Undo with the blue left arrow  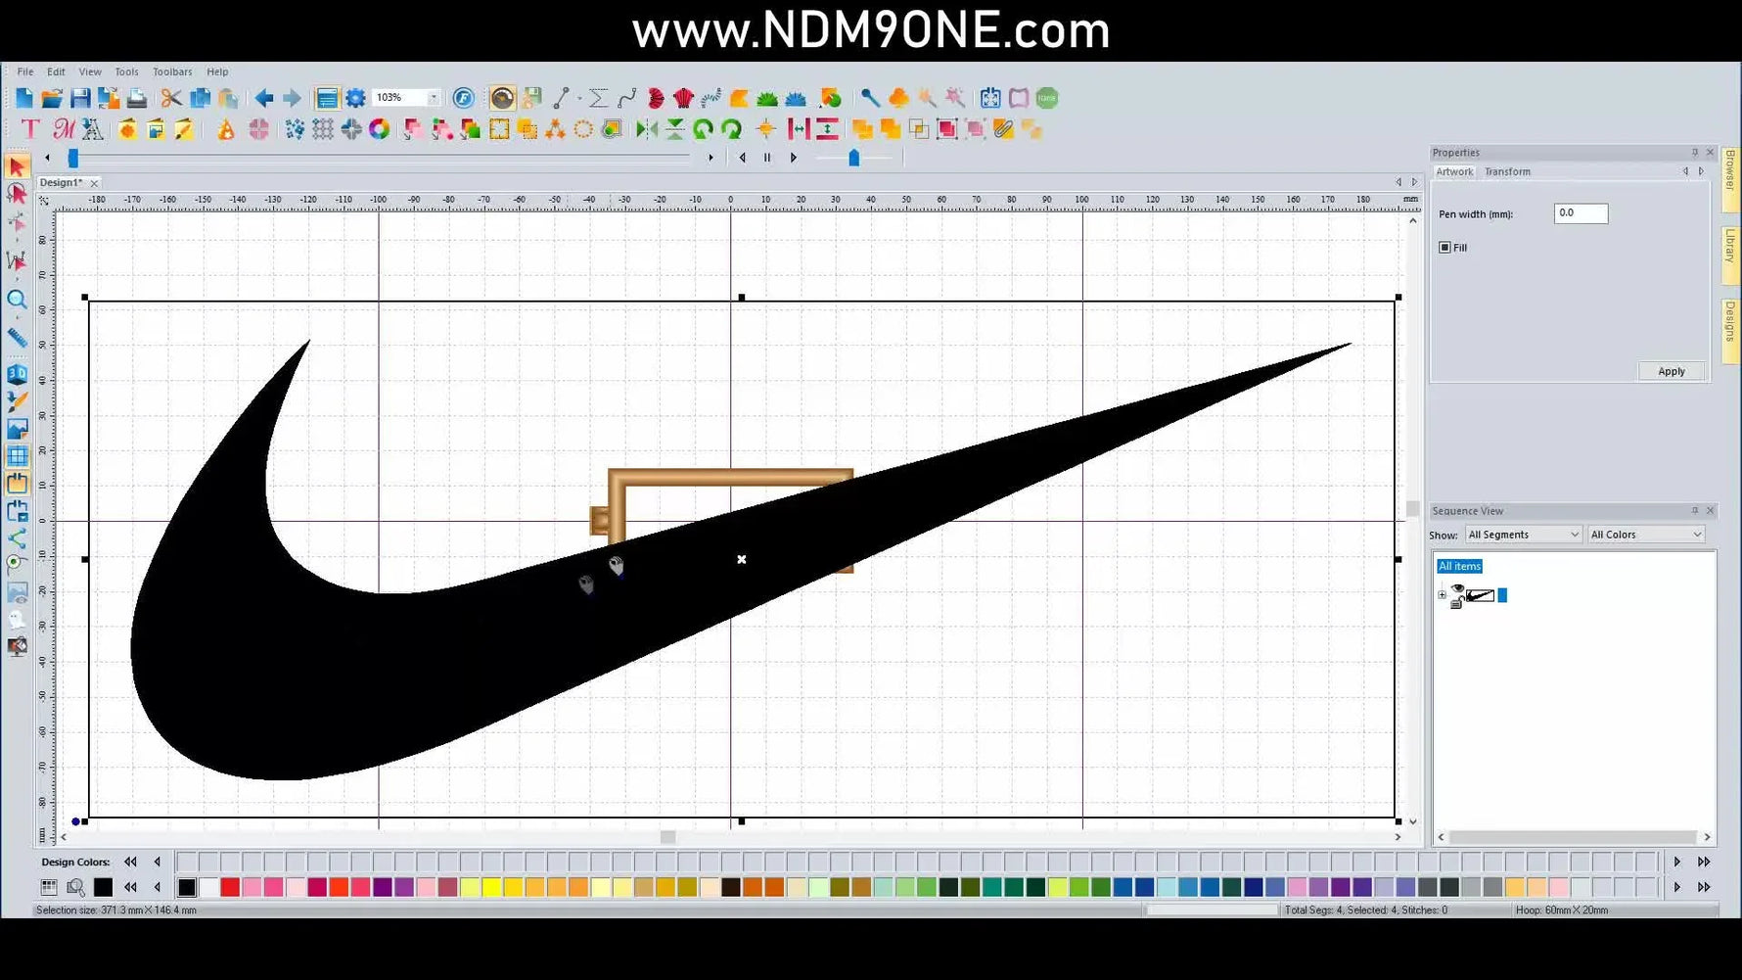pyautogui.click(x=263, y=98)
